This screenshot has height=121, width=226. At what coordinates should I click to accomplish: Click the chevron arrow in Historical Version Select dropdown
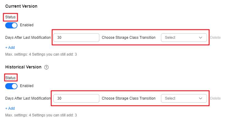click(x=201, y=98)
